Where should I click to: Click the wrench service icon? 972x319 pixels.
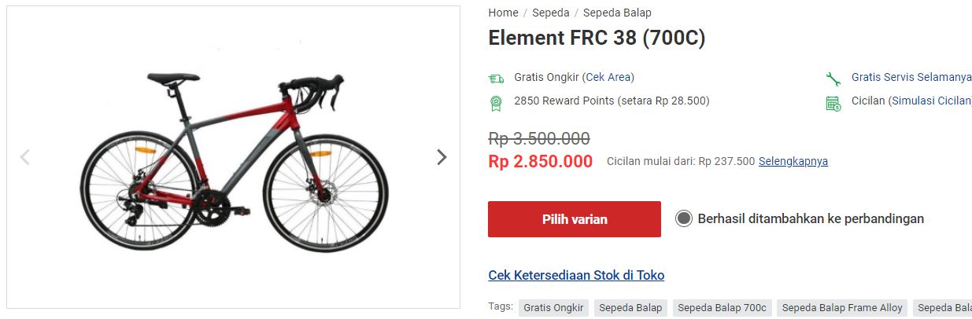pos(833,78)
